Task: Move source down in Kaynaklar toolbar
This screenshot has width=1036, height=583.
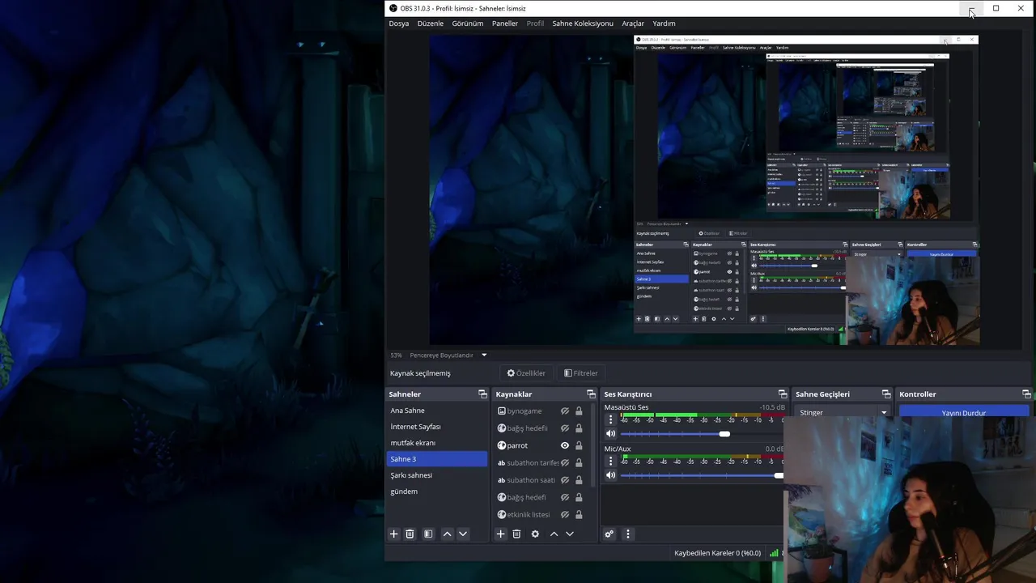Action: (570, 534)
